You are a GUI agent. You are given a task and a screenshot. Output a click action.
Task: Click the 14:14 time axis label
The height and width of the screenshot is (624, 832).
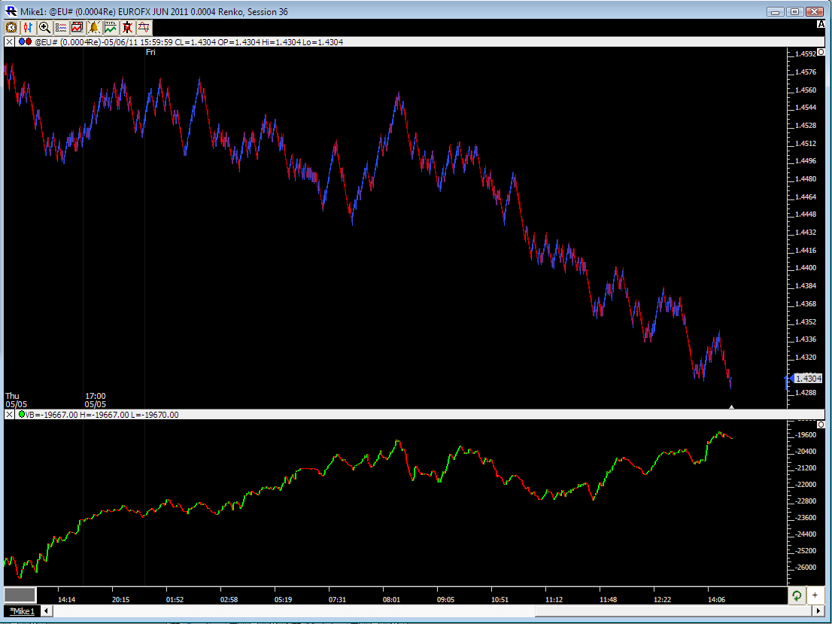click(x=66, y=600)
